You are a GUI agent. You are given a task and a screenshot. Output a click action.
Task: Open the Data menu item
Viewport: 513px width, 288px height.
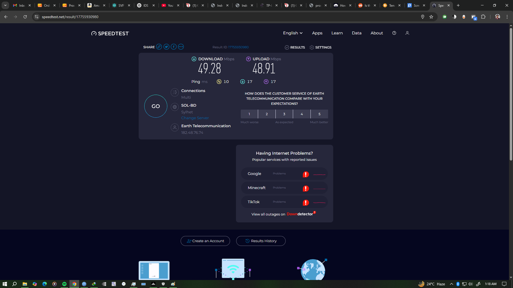(x=357, y=33)
